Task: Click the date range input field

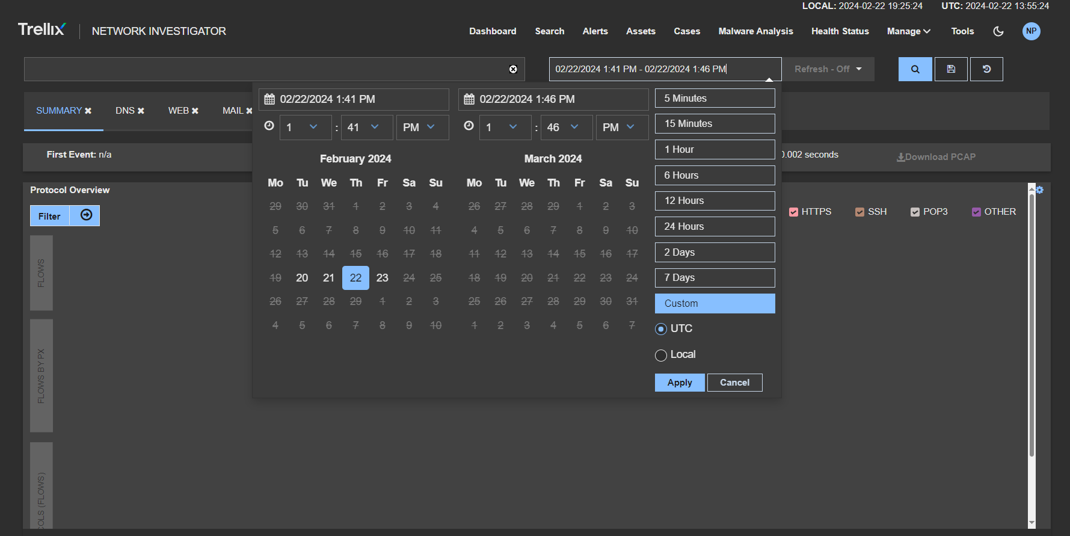Action: (x=665, y=69)
